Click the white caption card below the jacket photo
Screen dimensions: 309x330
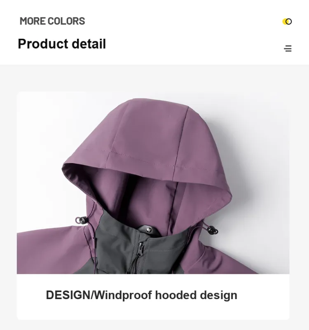pyautogui.click(x=153, y=297)
